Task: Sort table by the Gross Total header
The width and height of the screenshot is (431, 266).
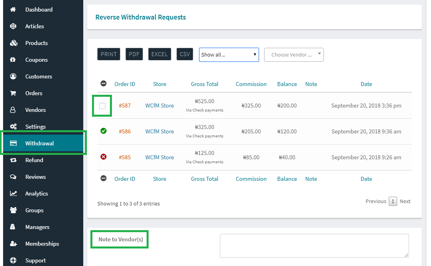Action: 204,84
